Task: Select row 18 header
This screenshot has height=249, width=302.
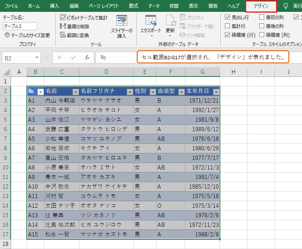Action: tap(5, 244)
